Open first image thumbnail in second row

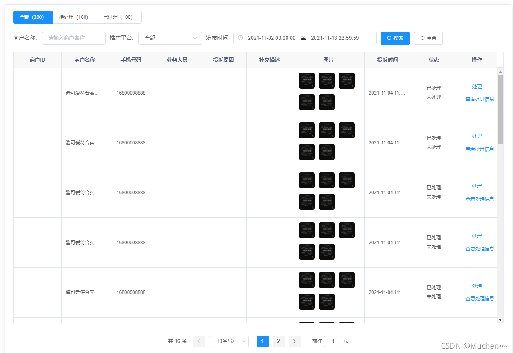307,130
